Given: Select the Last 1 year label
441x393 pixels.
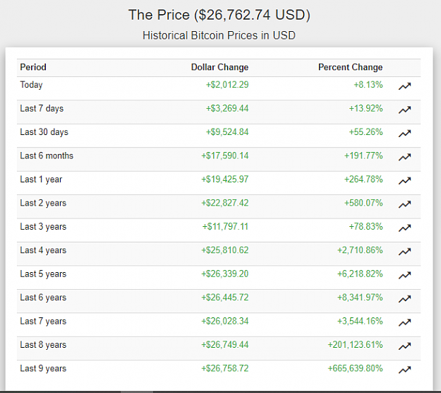Looking at the screenshot, I should pos(41,180).
